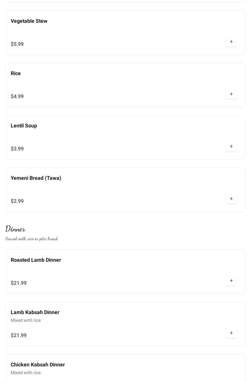The height and width of the screenshot is (382, 250).
Task: Add Vegetable Stew using its plus icon
Action: click(231, 42)
